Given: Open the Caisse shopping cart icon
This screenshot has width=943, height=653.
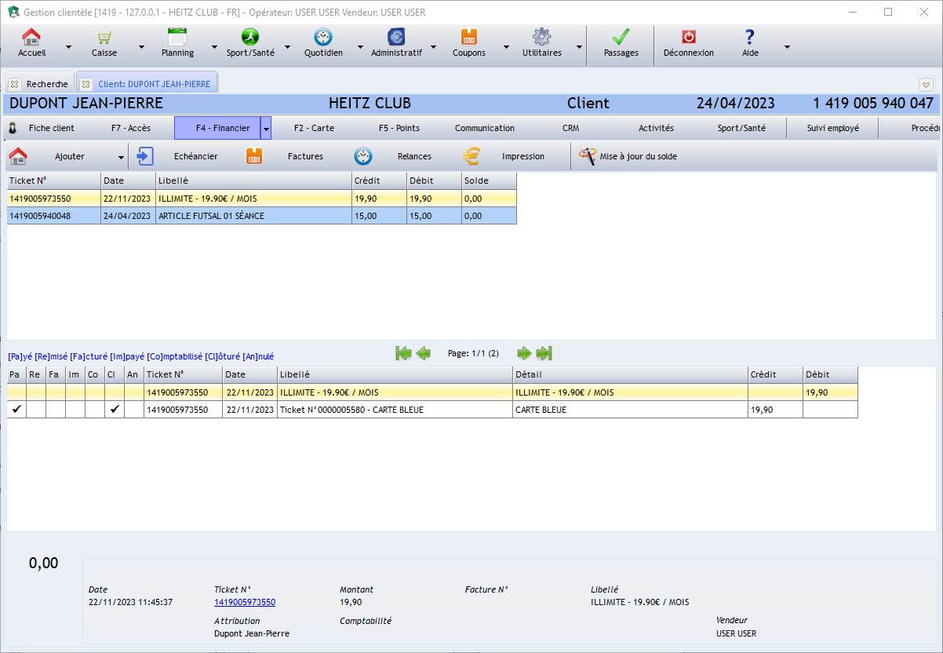Looking at the screenshot, I should click(104, 38).
